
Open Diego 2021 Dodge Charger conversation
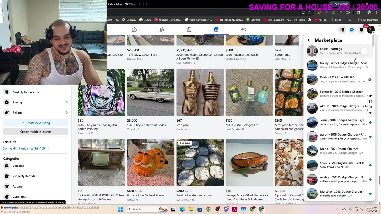coord(339,151)
